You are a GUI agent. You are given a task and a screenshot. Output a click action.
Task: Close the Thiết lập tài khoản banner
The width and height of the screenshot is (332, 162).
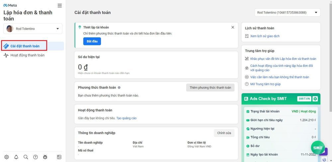233,27
